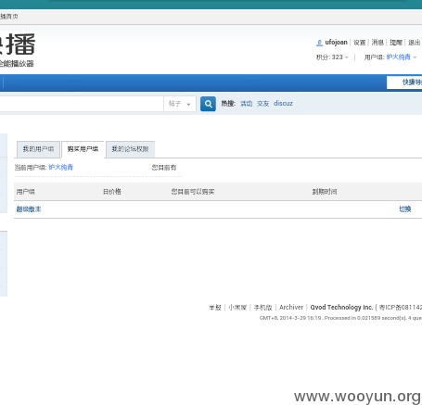Screen dimensions: 422x405
Task: Open the 帖子 search type dropdown
Action: coord(180,104)
